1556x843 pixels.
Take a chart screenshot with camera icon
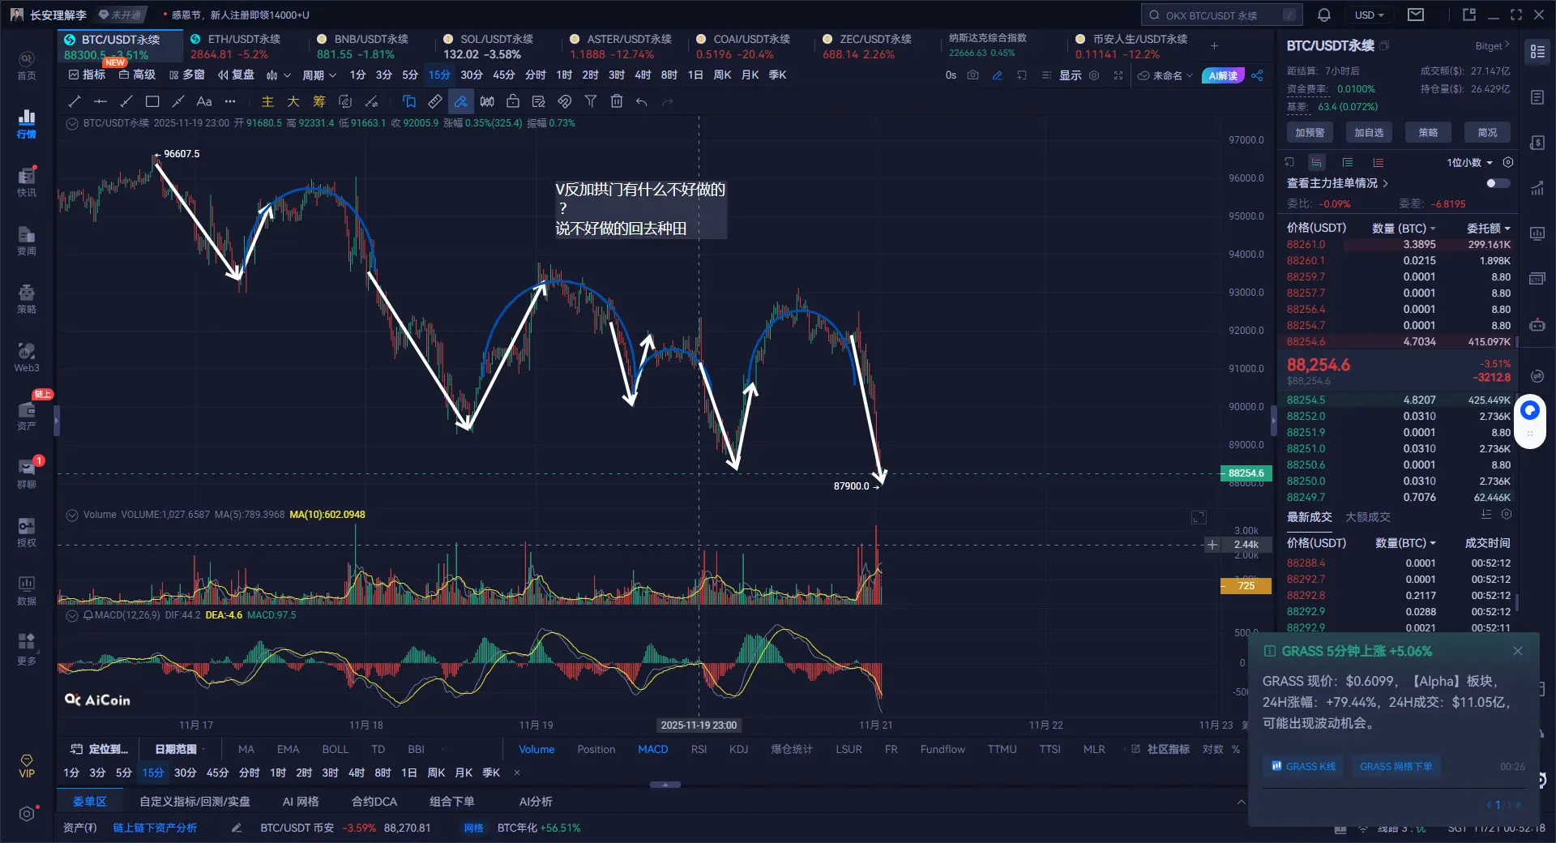click(973, 75)
